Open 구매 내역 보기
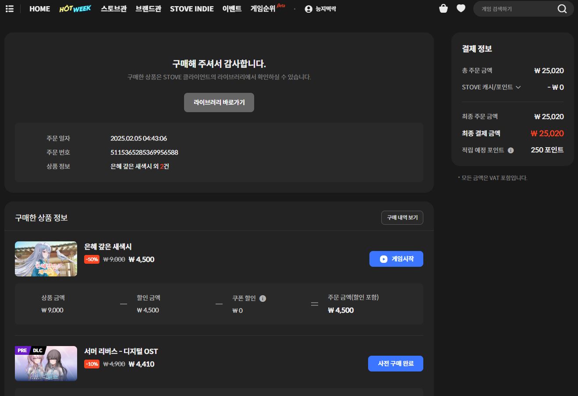Screen dimensions: 578x396 (x=401, y=218)
